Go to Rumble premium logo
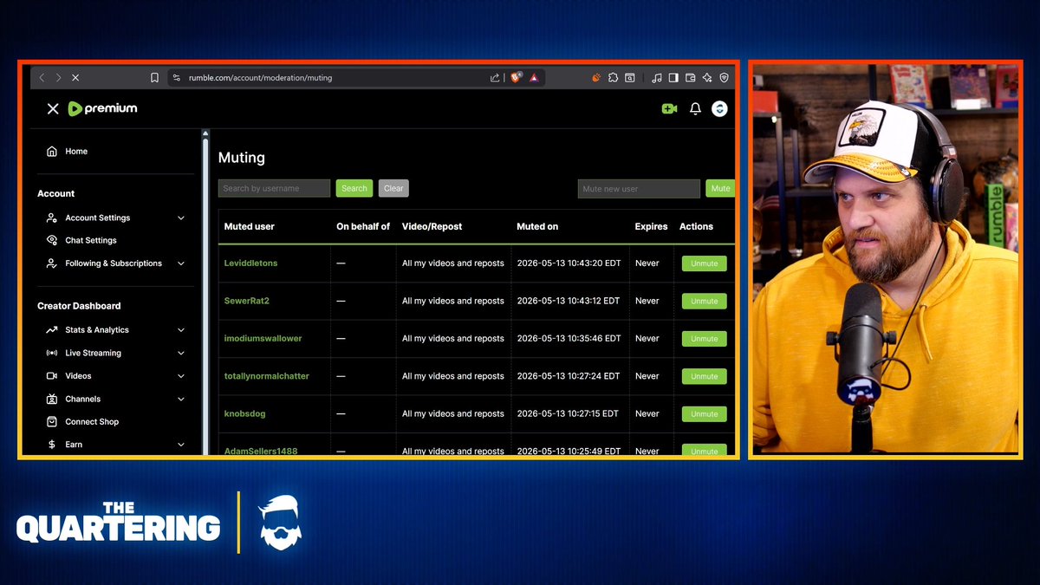The height and width of the screenshot is (585, 1040). coord(102,108)
